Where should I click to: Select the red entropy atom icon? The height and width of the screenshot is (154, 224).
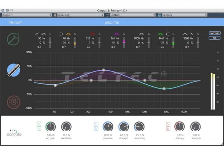(x=14, y=101)
